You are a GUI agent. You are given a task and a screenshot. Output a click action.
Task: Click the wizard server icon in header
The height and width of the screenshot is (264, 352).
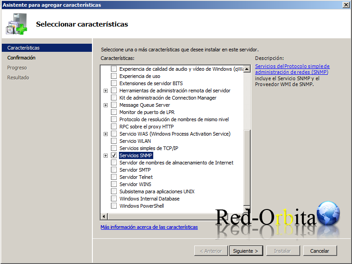[17, 24]
